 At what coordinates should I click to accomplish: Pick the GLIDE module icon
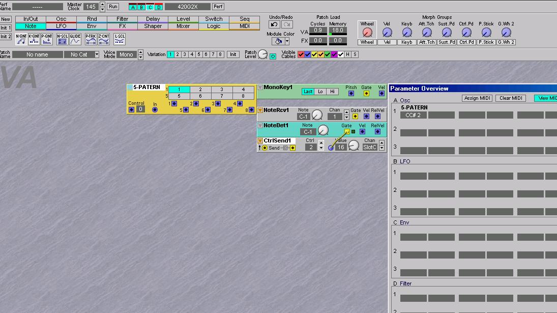(75, 39)
